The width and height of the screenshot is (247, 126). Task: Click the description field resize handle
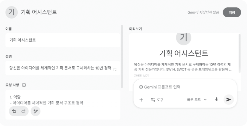pos(115,69)
